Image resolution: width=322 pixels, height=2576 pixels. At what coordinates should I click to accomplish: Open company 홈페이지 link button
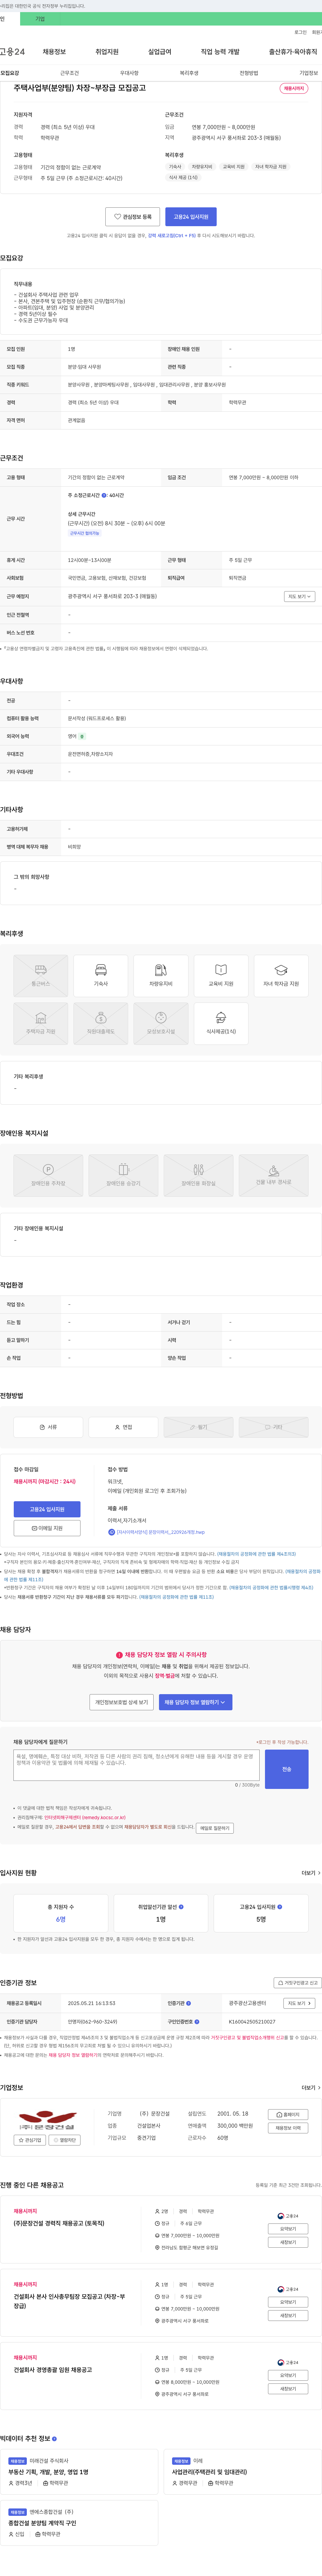coord(288,2115)
